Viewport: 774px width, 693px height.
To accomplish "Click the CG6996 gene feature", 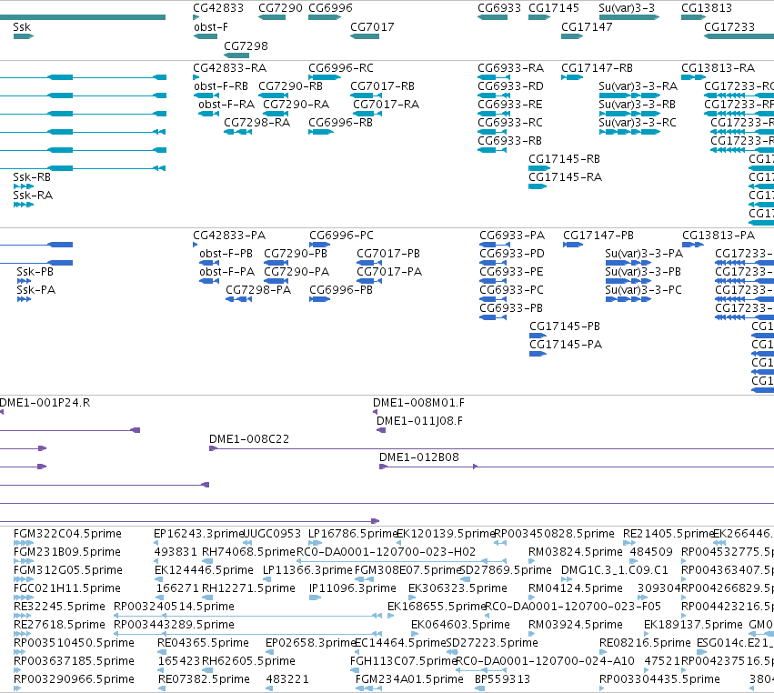I will coord(325,17).
